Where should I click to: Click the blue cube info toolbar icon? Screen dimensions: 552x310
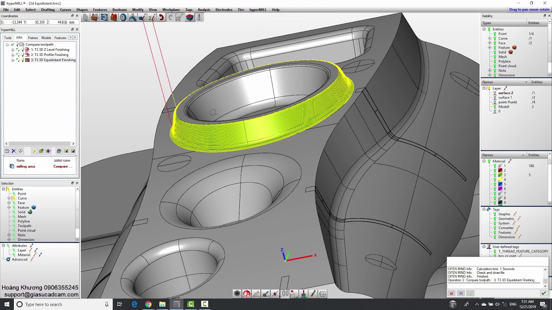tap(142, 17)
